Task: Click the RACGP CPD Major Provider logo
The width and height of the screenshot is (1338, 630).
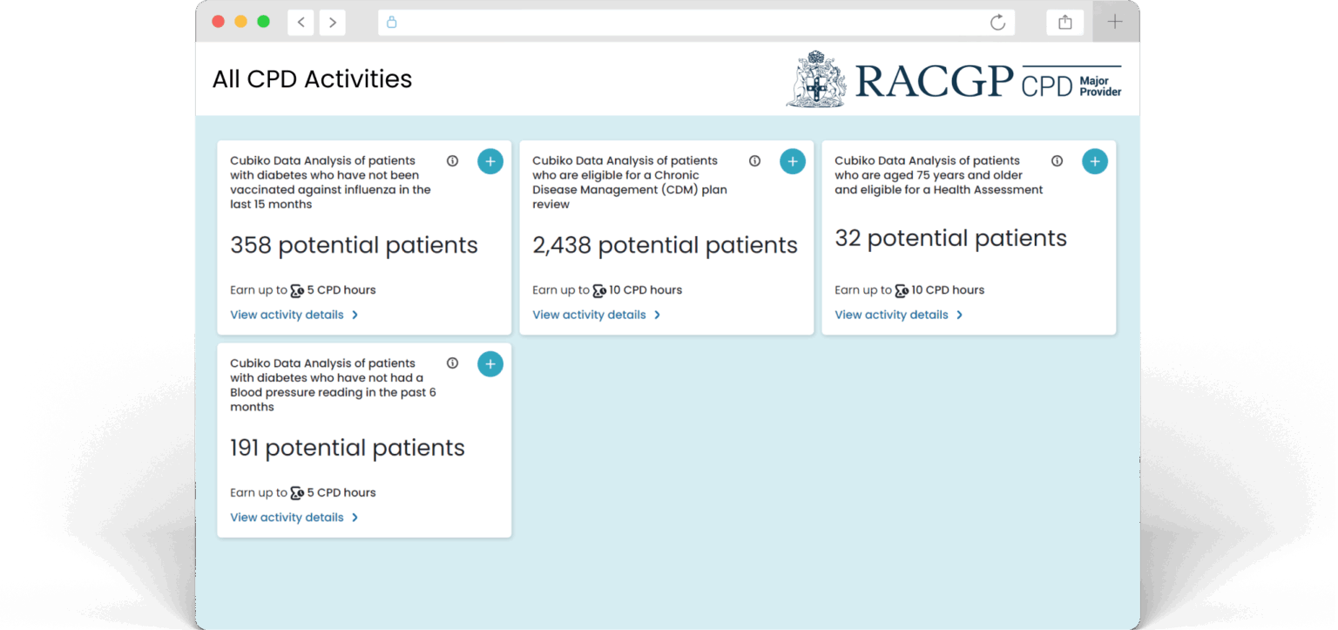Action: 954,80
